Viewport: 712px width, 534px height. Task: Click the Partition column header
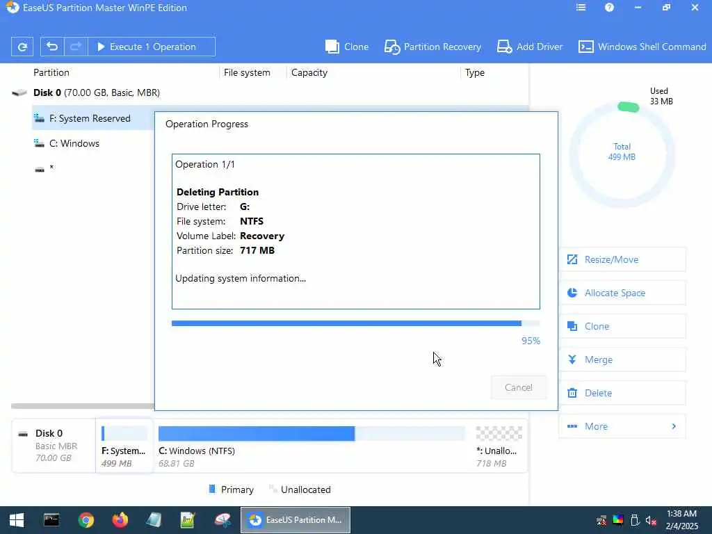click(51, 72)
